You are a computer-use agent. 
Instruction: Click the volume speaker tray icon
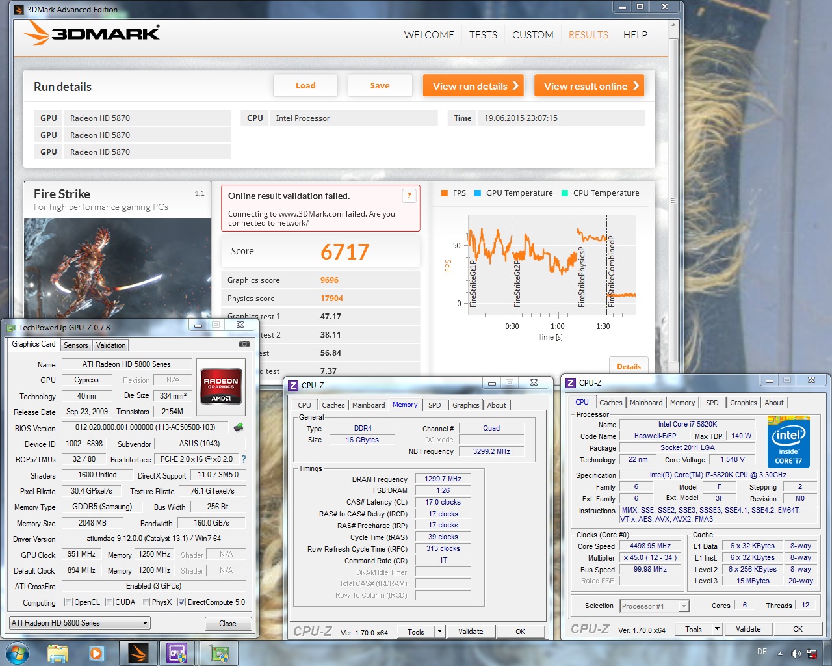click(x=796, y=654)
